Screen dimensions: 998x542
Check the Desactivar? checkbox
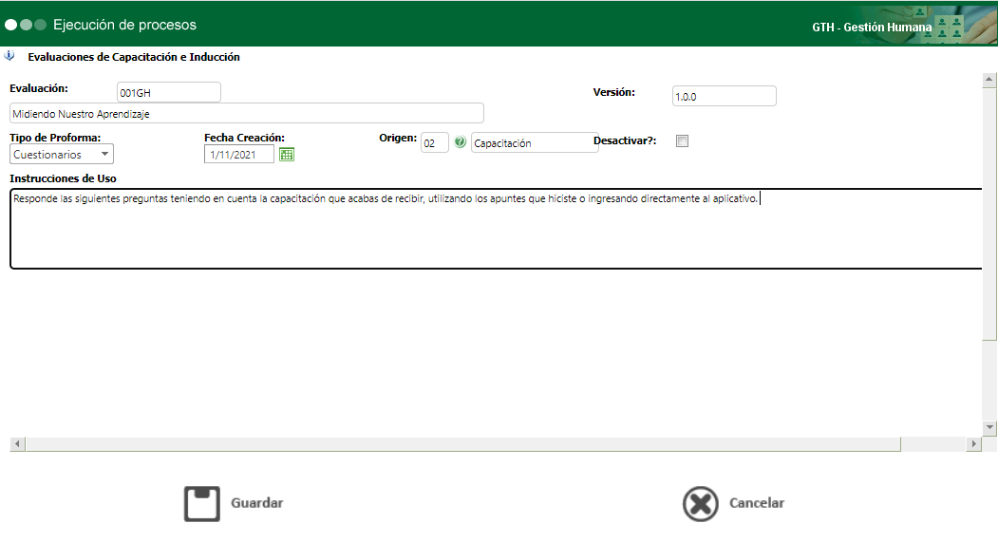click(682, 141)
